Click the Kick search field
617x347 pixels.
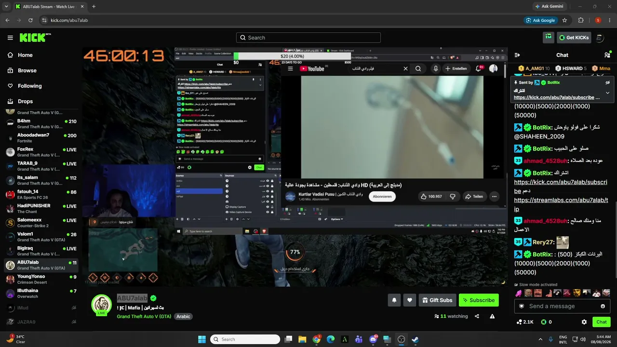click(308, 38)
